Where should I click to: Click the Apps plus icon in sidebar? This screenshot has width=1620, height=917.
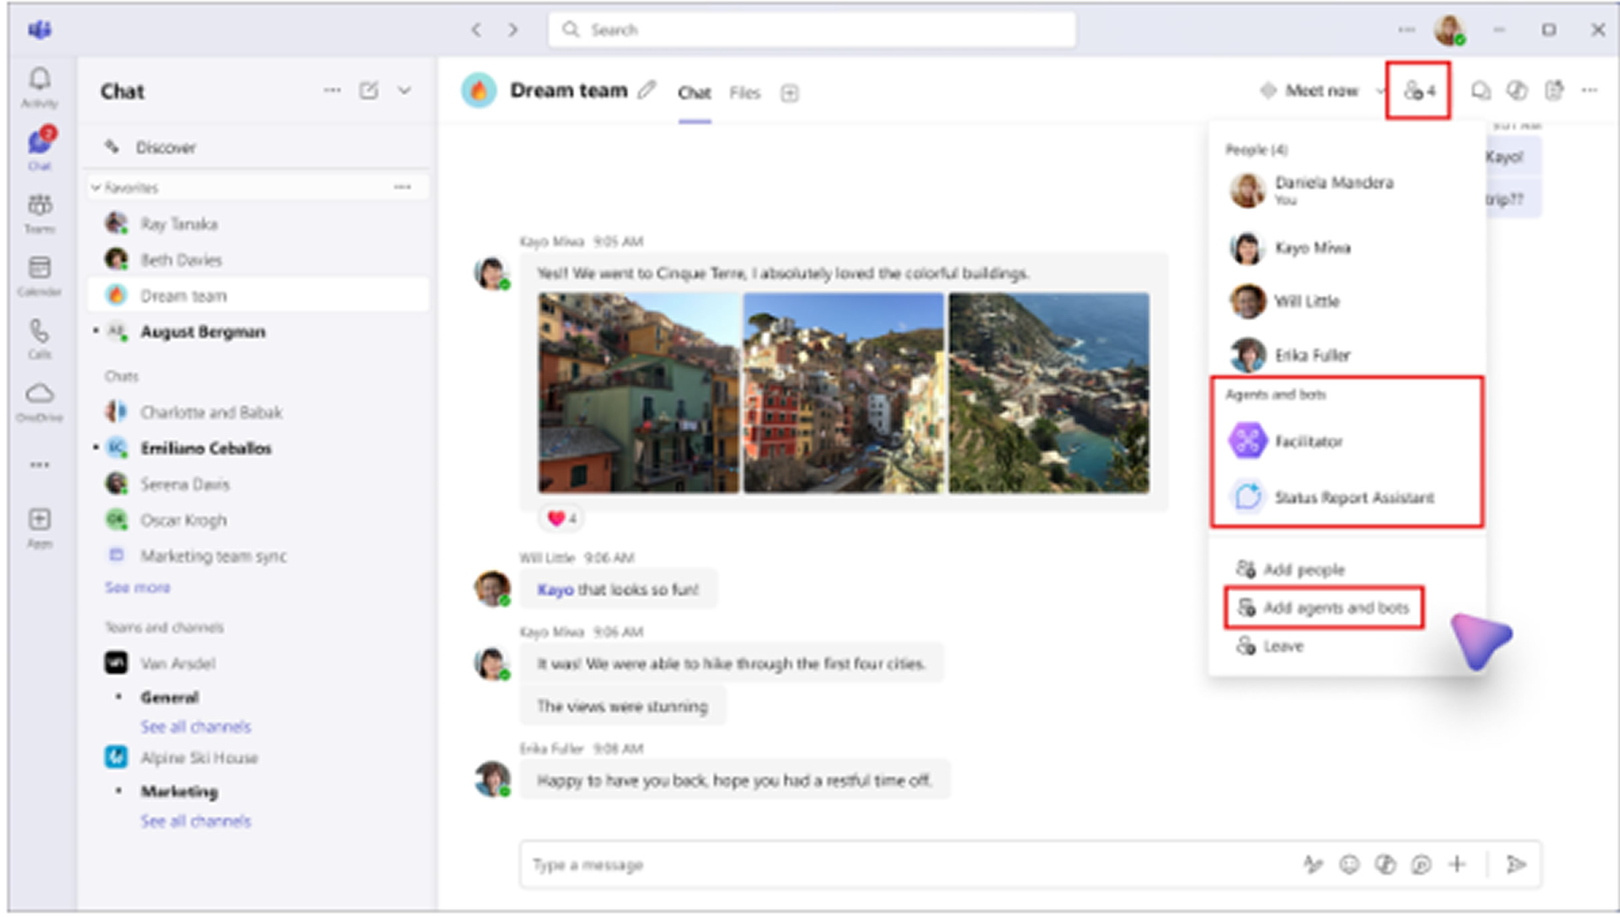39,527
